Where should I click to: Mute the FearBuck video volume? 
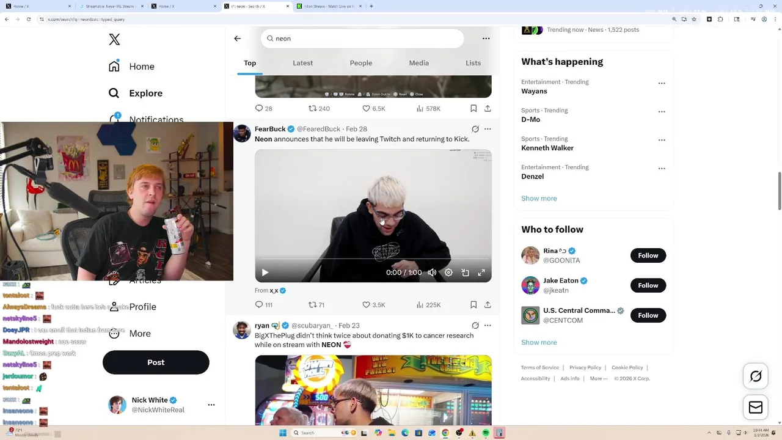tap(432, 273)
